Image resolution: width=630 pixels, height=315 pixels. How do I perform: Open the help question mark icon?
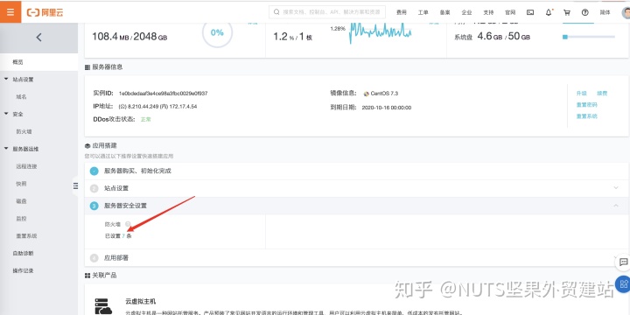pos(585,12)
